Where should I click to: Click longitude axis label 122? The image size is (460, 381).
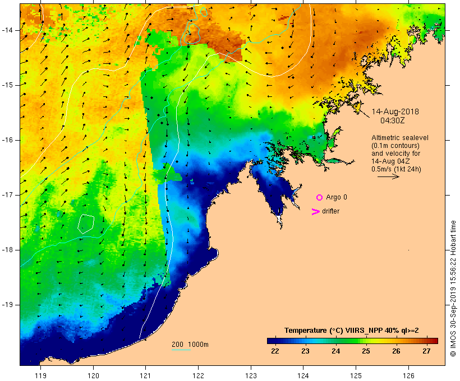pyautogui.click(x=199, y=375)
